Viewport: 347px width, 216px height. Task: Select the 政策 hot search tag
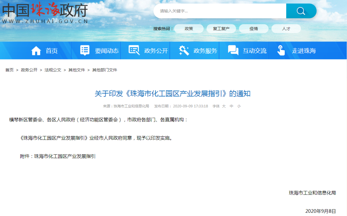tap(189, 29)
